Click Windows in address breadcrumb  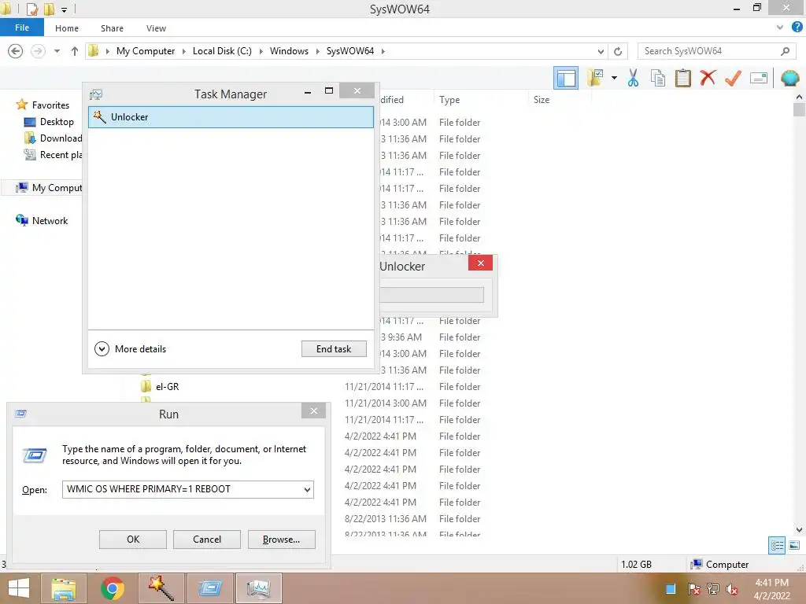pyautogui.click(x=289, y=51)
